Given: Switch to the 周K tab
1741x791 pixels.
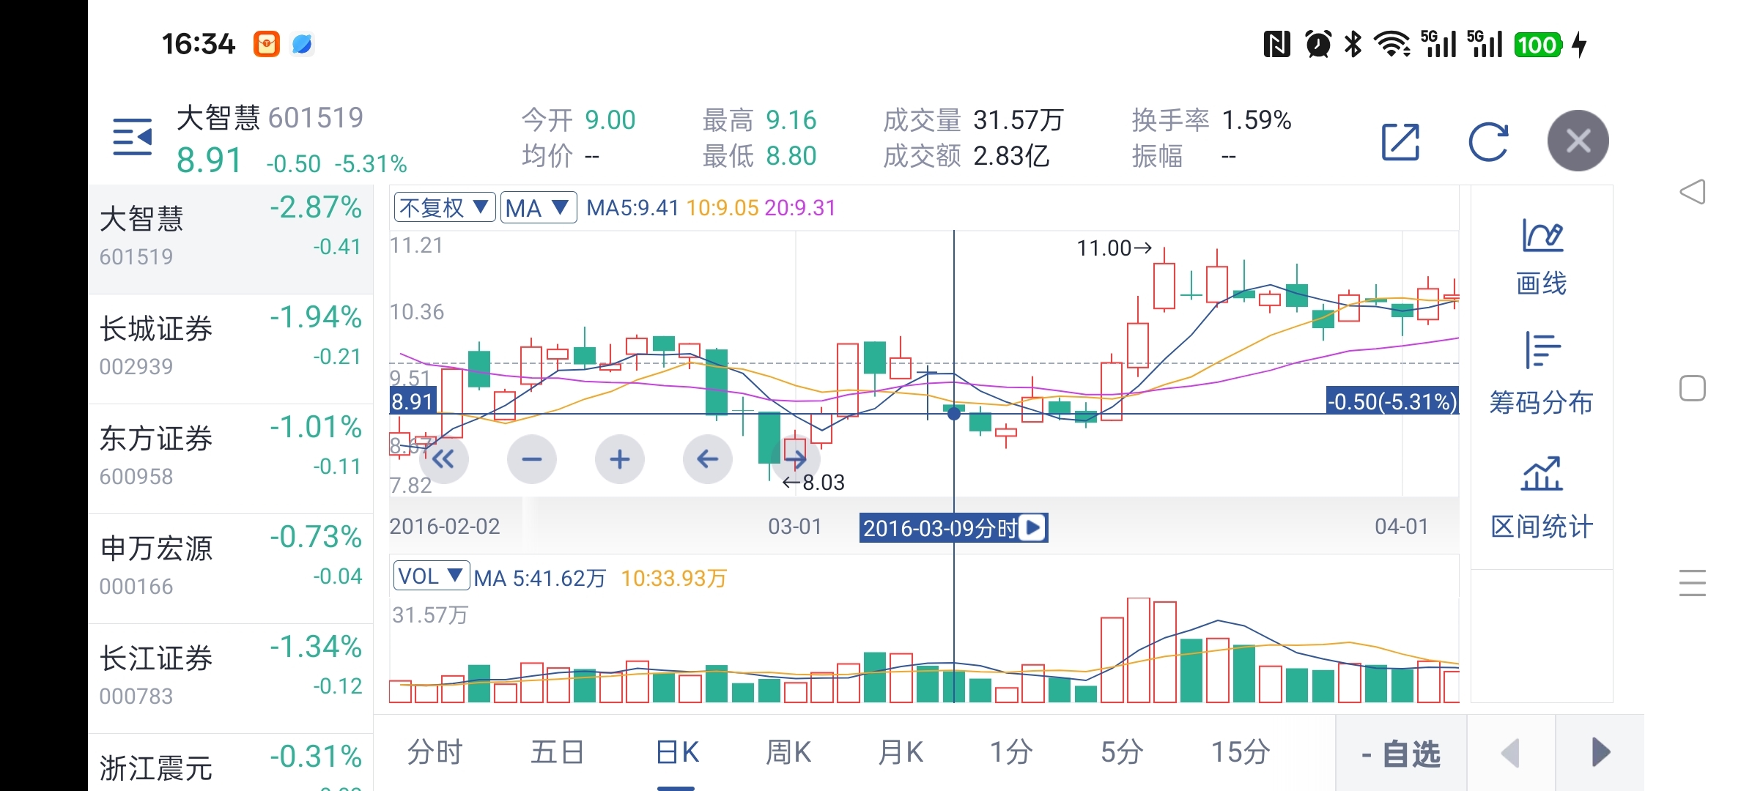Looking at the screenshot, I should click(x=788, y=752).
